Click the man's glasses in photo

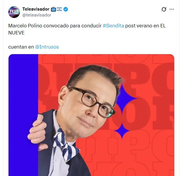[x=92, y=101]
